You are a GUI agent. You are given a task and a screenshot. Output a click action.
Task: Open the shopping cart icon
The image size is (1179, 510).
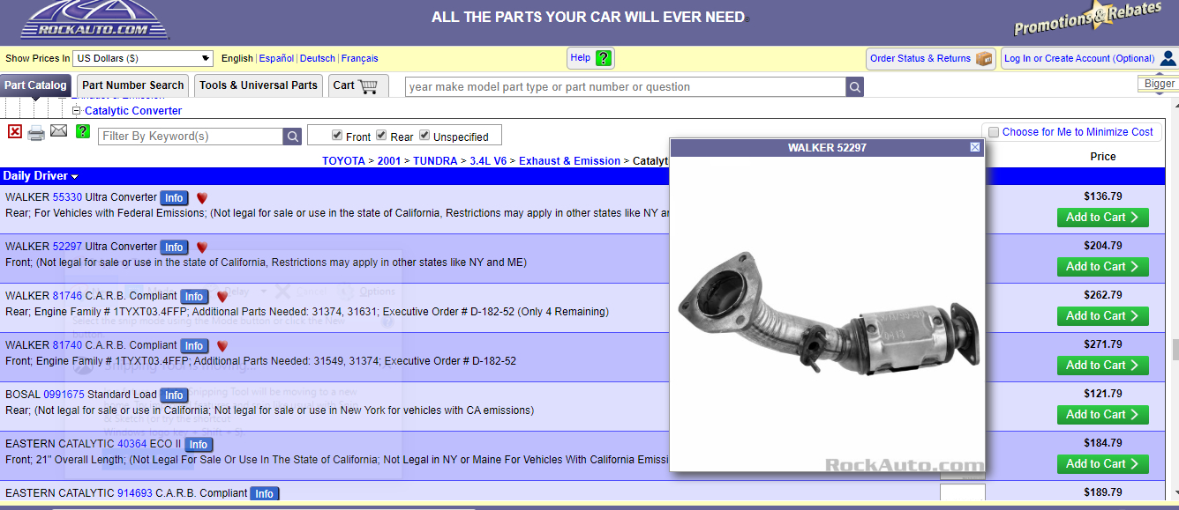[x=369, y=85]
